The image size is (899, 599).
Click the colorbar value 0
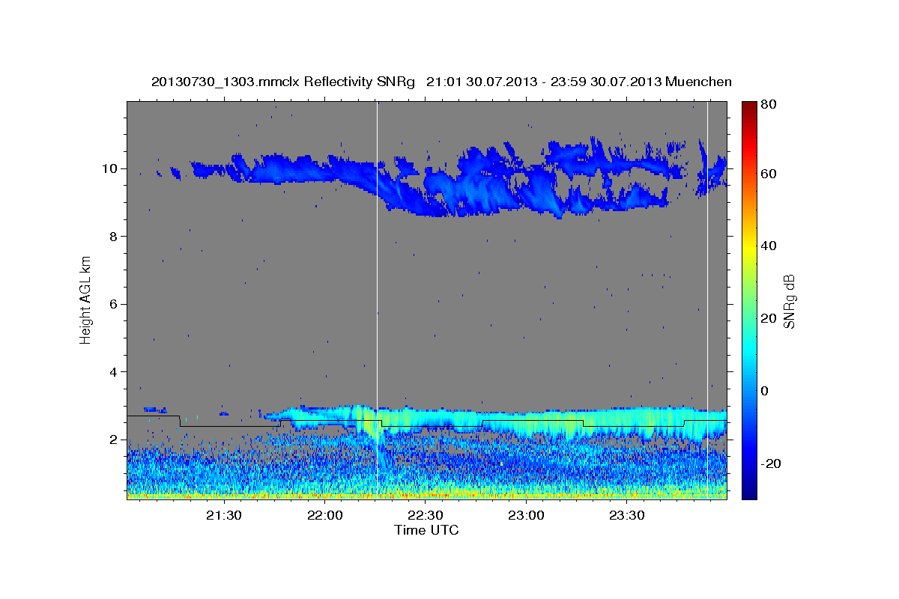[x=766, y=391]
